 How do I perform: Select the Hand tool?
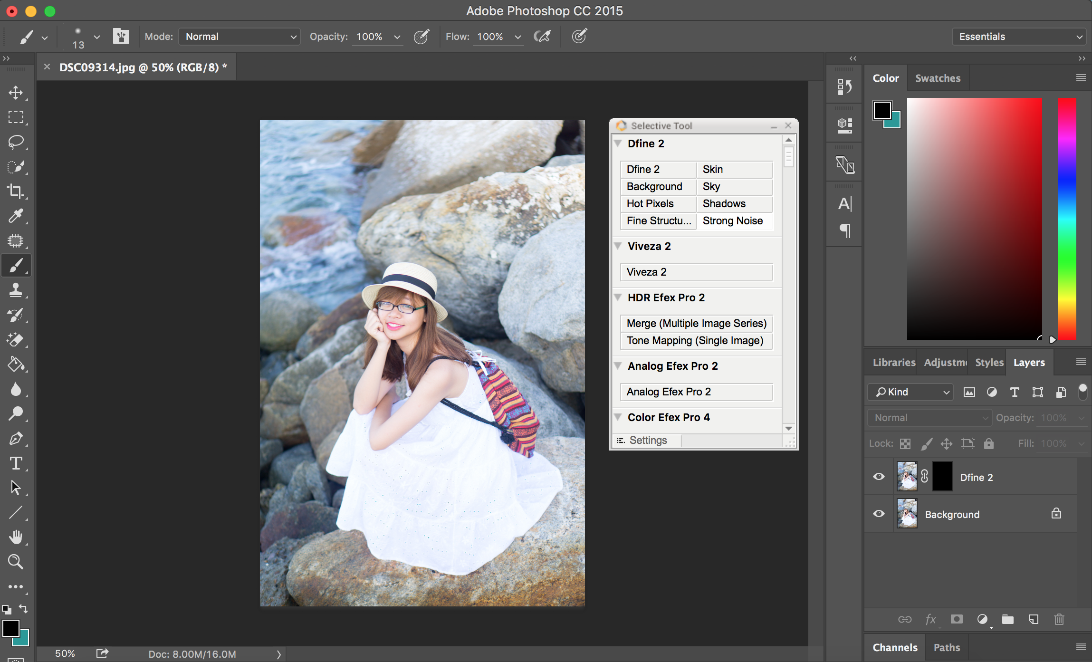pos(16,537)
